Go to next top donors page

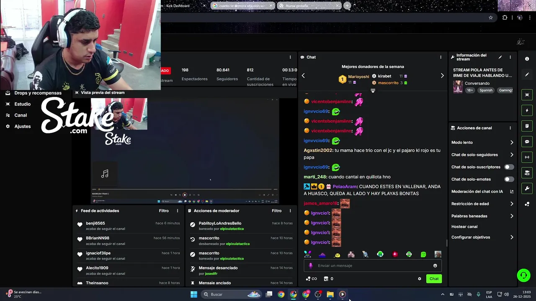[442, 76]
